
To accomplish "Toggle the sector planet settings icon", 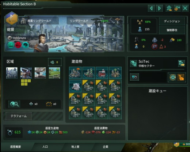I will (x=134, y=77).
